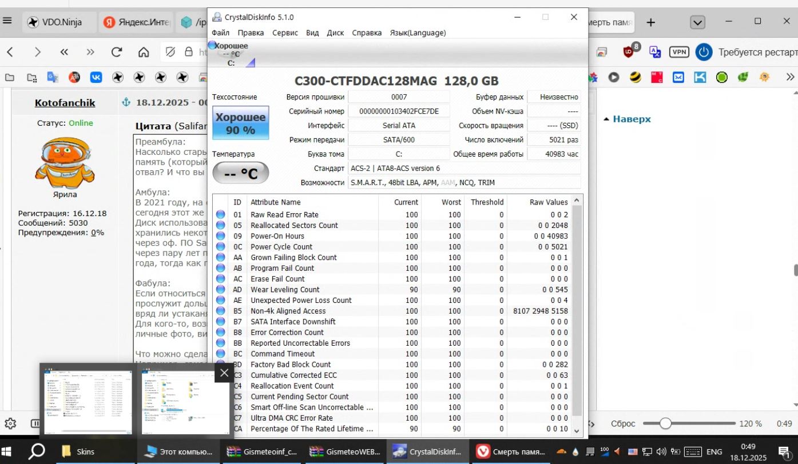
Task: Select the Ultra DMA CRC Error Rate row
Action: 392,418
